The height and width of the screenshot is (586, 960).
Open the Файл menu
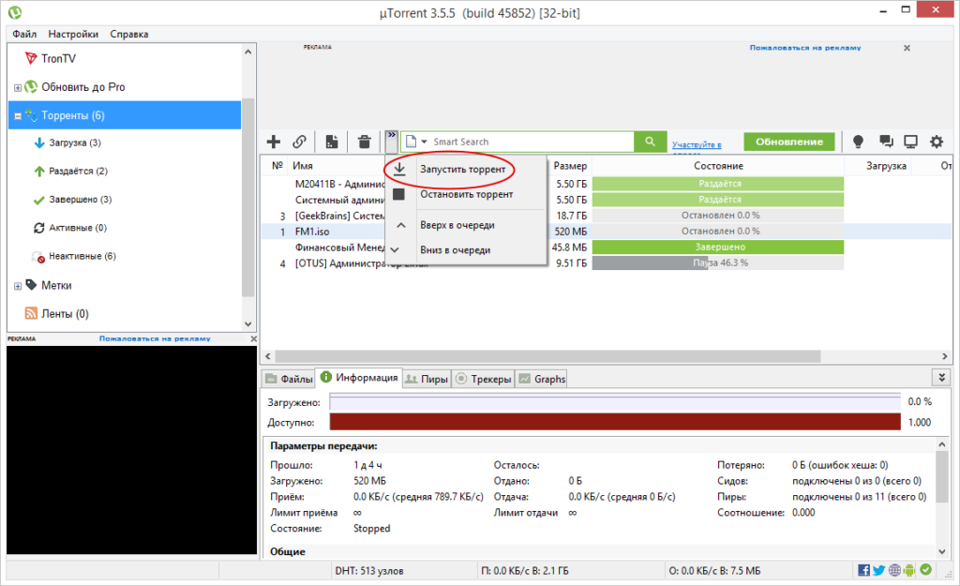coord(24,35)
